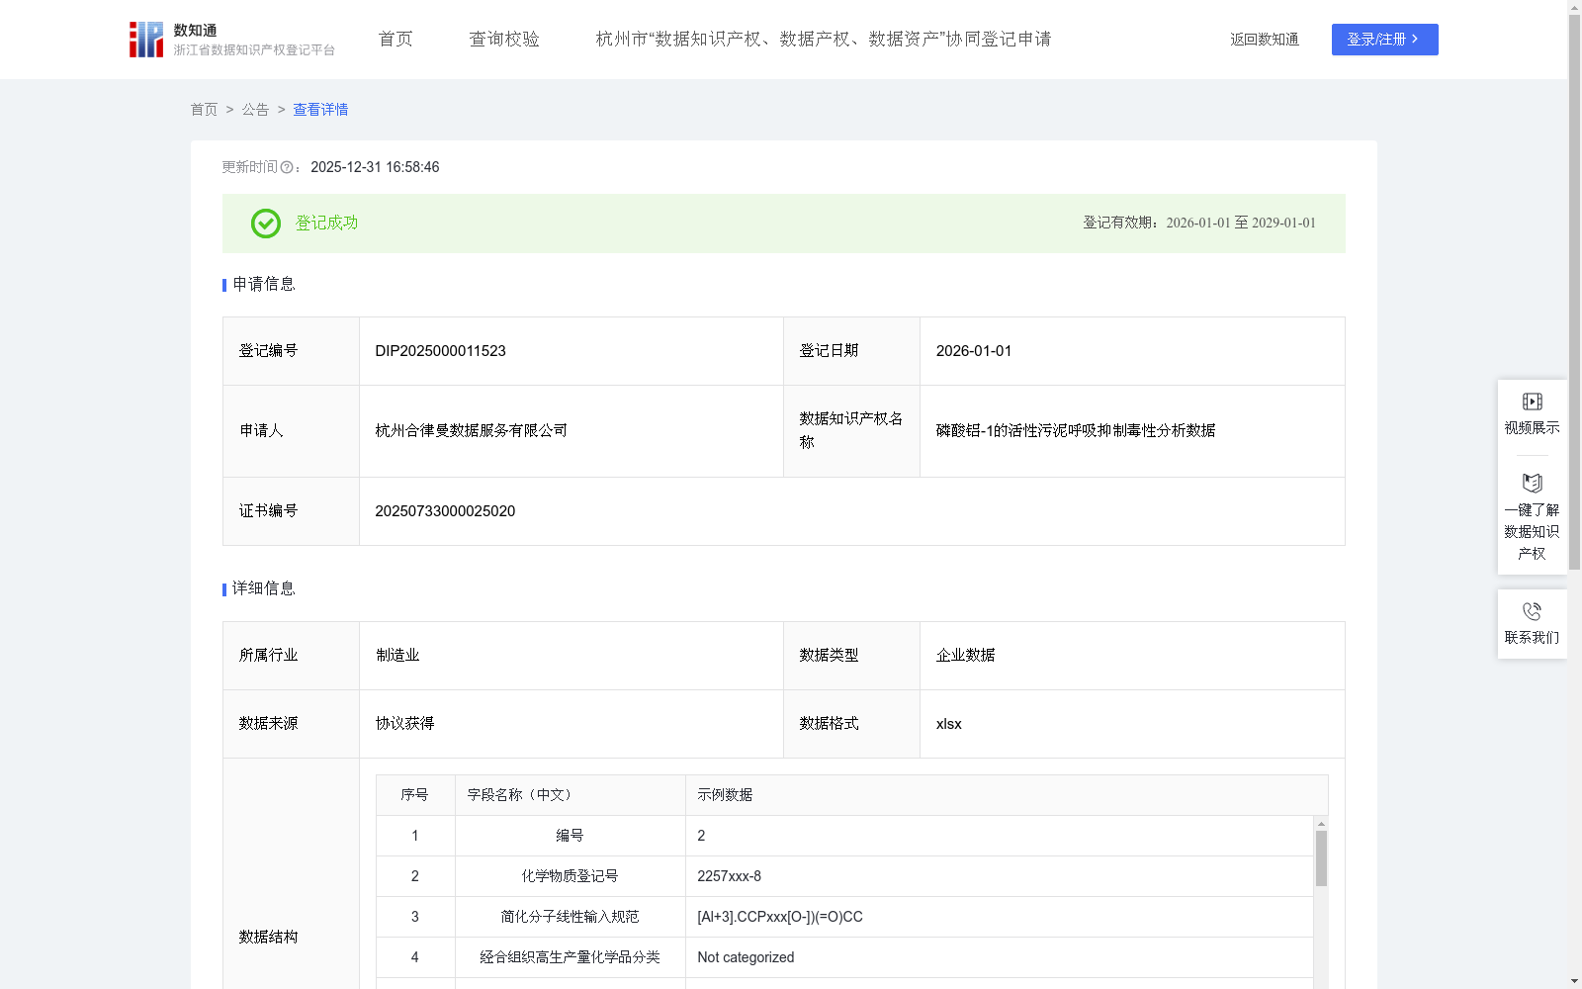Click the 申请信息 section heading
1582x989 pixels.
click(x=264, y=285)
